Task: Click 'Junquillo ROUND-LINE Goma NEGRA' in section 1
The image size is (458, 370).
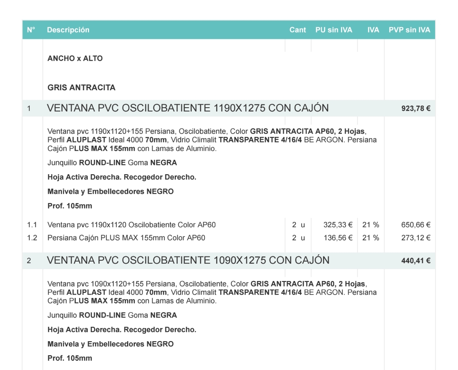Action: click(112, 163)
